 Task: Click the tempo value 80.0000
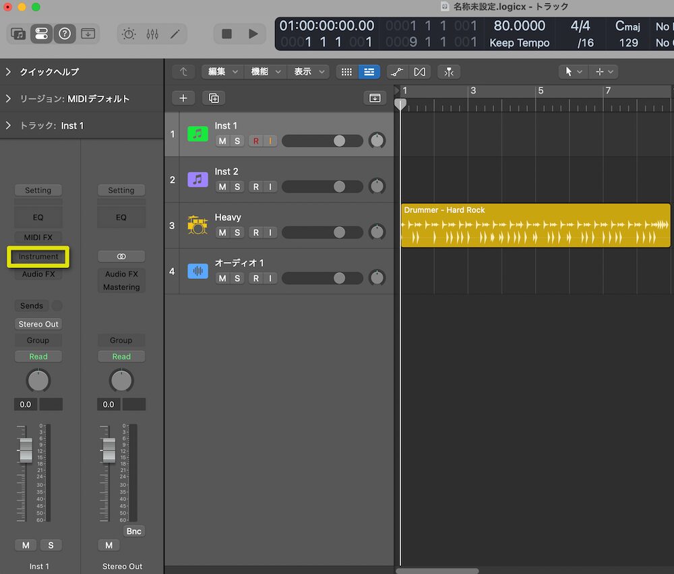519,26
